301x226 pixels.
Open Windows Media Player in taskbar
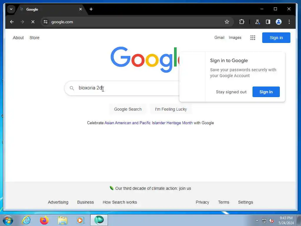coord(81,220)
